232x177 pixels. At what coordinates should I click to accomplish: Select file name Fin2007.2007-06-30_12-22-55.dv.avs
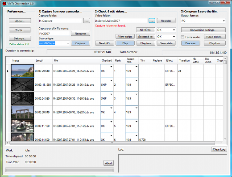tap(74, 112)
